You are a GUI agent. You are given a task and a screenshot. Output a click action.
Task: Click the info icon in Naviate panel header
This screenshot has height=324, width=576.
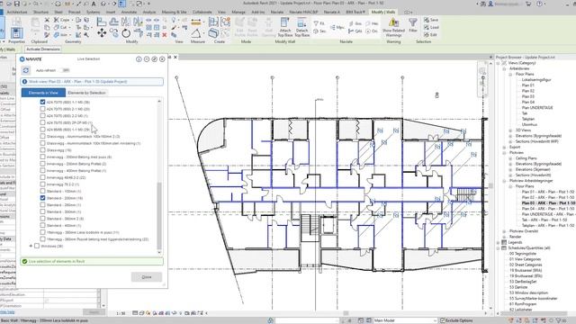[x=139, y=59]
